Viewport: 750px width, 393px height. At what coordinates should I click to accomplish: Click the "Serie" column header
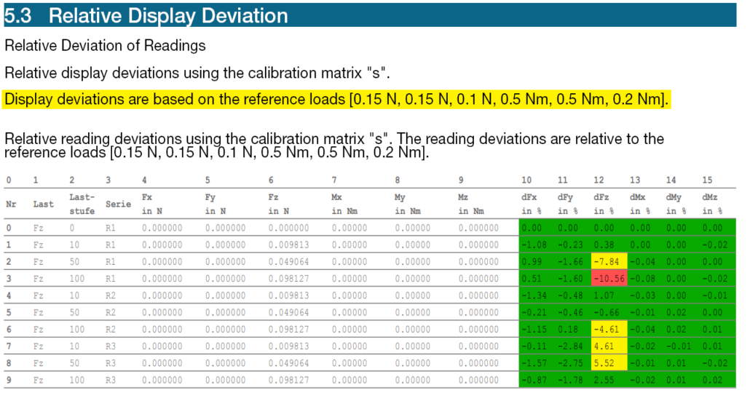point(118,205)
